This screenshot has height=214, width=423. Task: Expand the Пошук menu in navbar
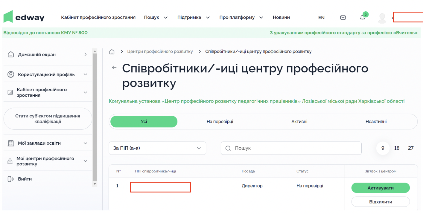pos(156,18)
